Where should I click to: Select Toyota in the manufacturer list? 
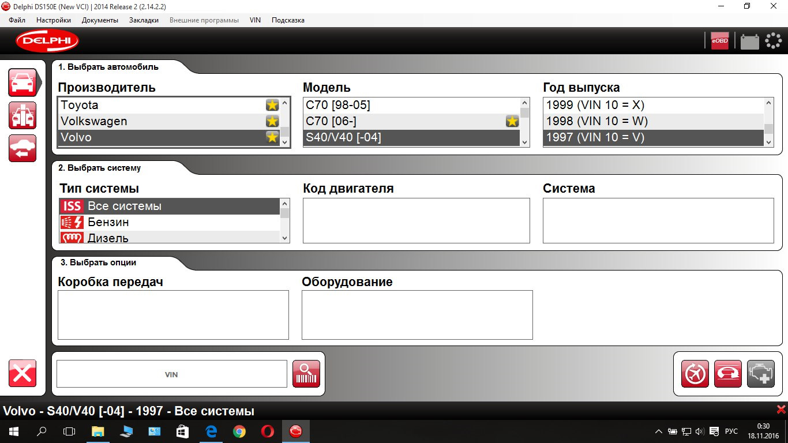pyautogui.click(x=169, y=105)
